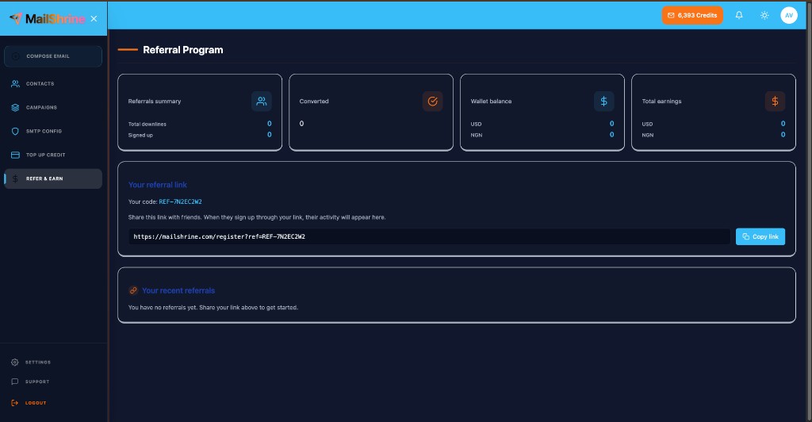Click the 'Referrals summary' card title
The height and width of the screenshot is (422, 812).
pyautogui.click(x=155, y=102)
